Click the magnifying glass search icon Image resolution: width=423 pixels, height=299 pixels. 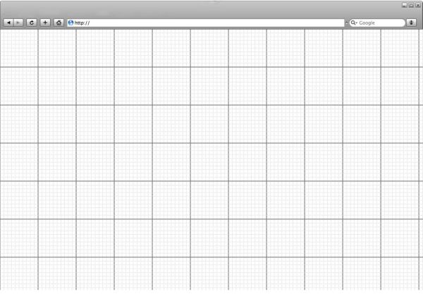click(353, 23)
